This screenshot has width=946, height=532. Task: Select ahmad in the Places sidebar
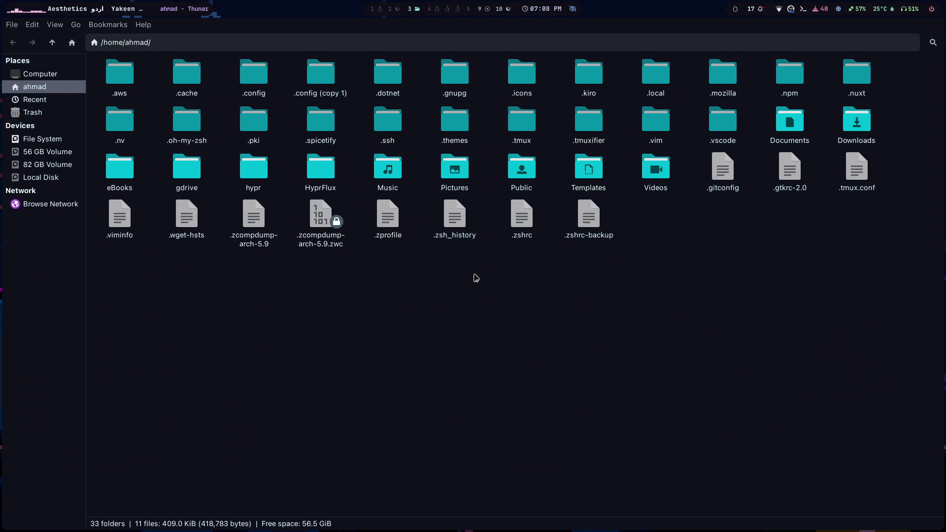(x=44, y=87)
